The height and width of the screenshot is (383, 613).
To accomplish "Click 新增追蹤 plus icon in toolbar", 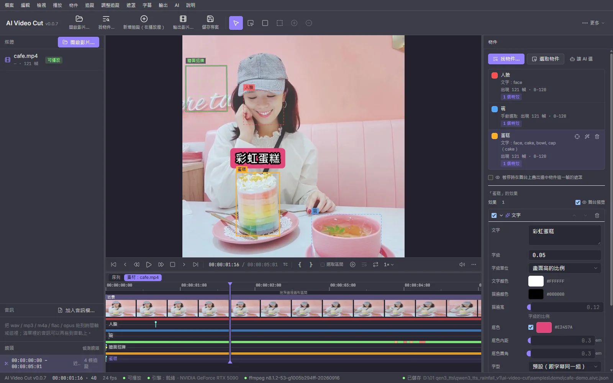I will tap(144, 19).
